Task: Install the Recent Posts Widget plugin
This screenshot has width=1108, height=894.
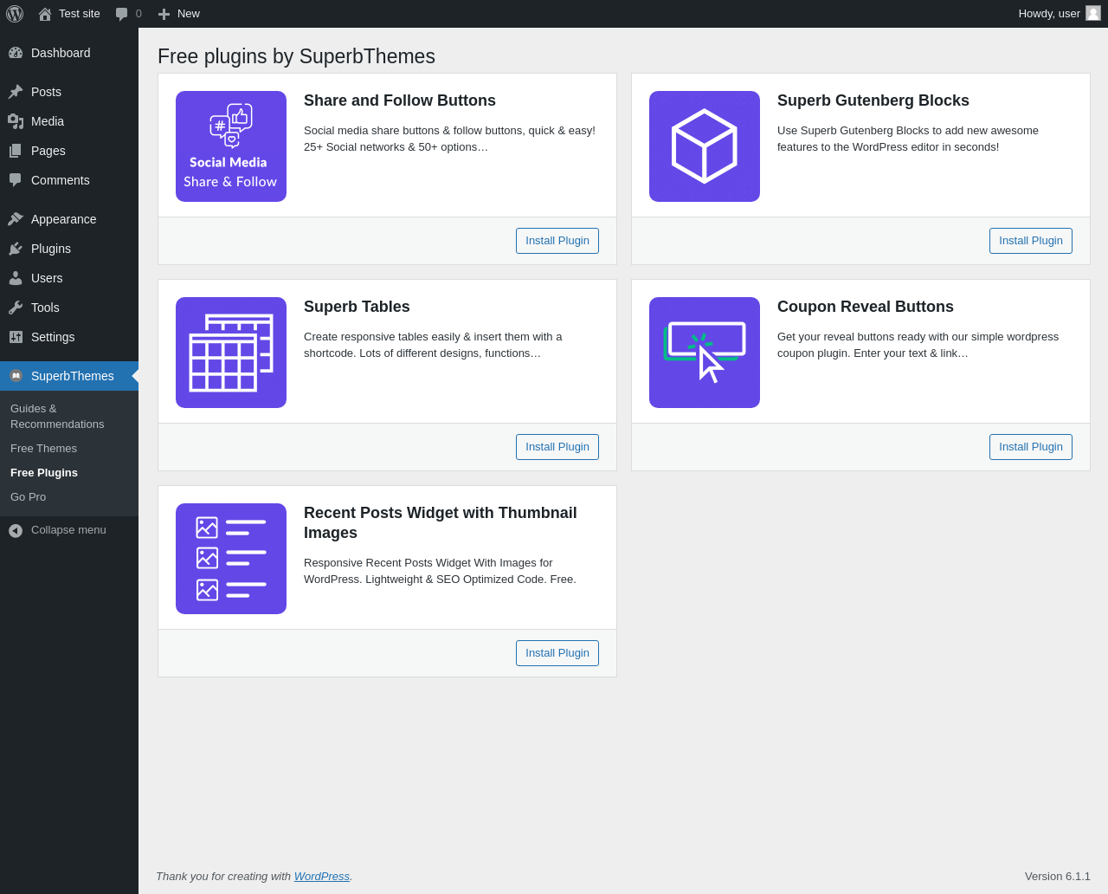Action: [x=557, y=653]
